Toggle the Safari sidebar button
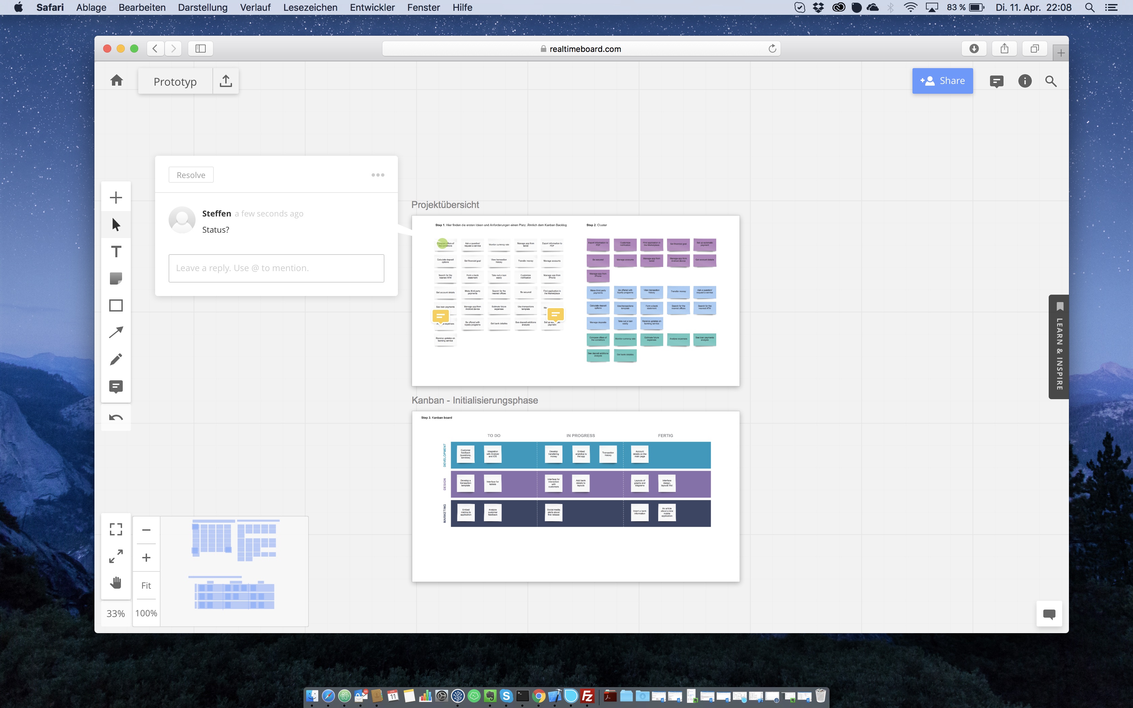Screen dimensions: 1133x708 pyautogui.click(x=200, y=49)
